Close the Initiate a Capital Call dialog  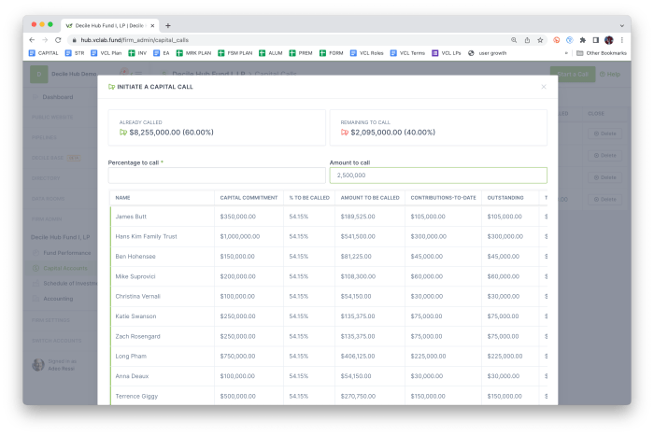point(544,87)
